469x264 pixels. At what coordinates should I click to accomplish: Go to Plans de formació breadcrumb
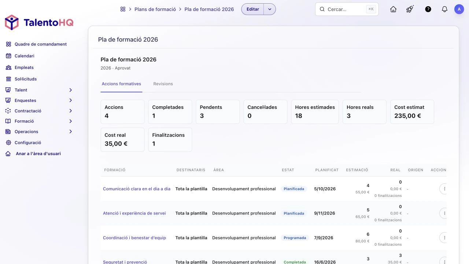pyautogui.click(x=155, y=9)
